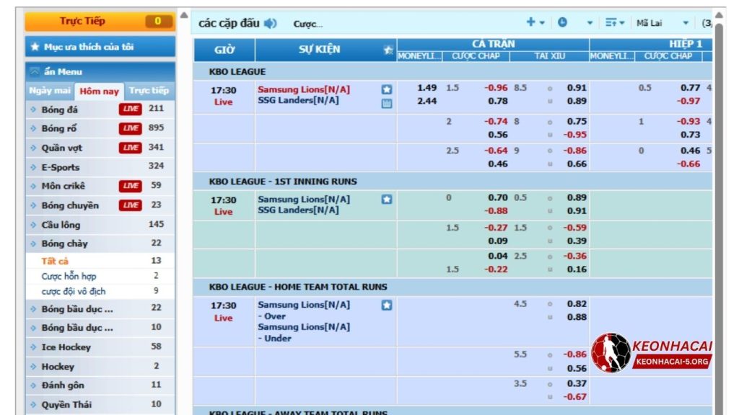Click the sort lines icon in the toolbar
The width and height of the screenshot is (739, 415).
coord(611,23)
